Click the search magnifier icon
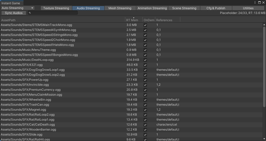This screenshot has width=266, height=141. click(x=30, y=13)
